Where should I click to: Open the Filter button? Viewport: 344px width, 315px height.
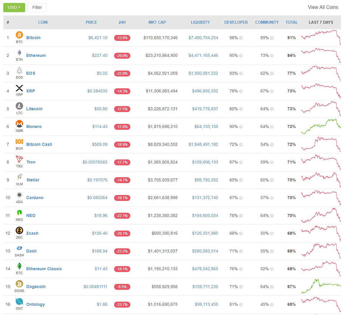click(37, 7)
